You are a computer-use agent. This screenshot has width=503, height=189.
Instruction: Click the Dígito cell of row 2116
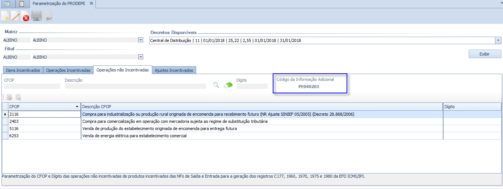click(x=472, y=114)
